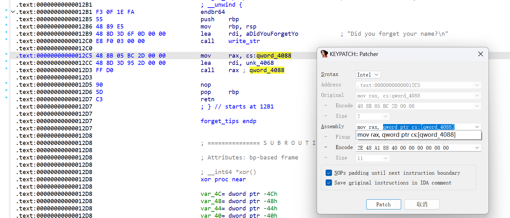Click the Keypatch dialog title icon

tap(324, 54)
